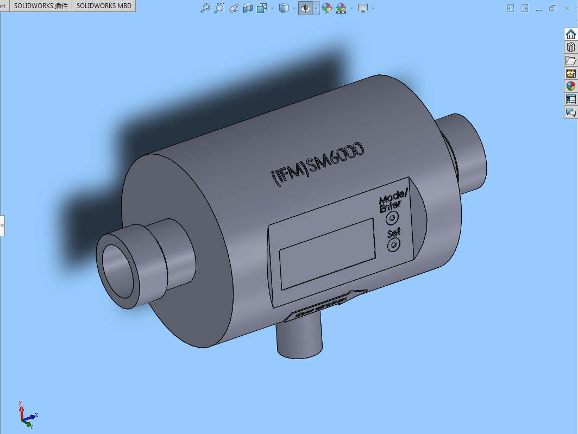
Task: Expand Apply Scene dropdown arrow
Action: point(351,8)
